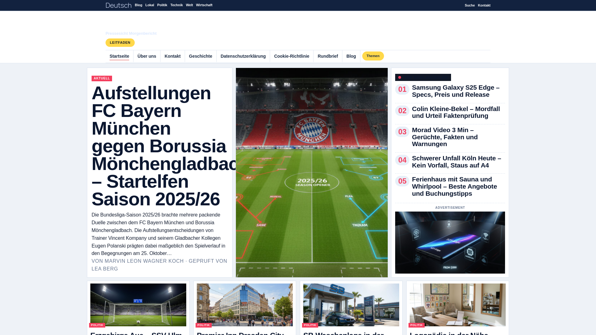Click the Deutsch site logo
Viewport: 596px width, 335px height.
[x=119, y=5]
